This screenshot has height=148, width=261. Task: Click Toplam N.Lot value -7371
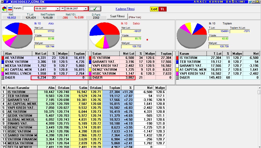point(240,31)
